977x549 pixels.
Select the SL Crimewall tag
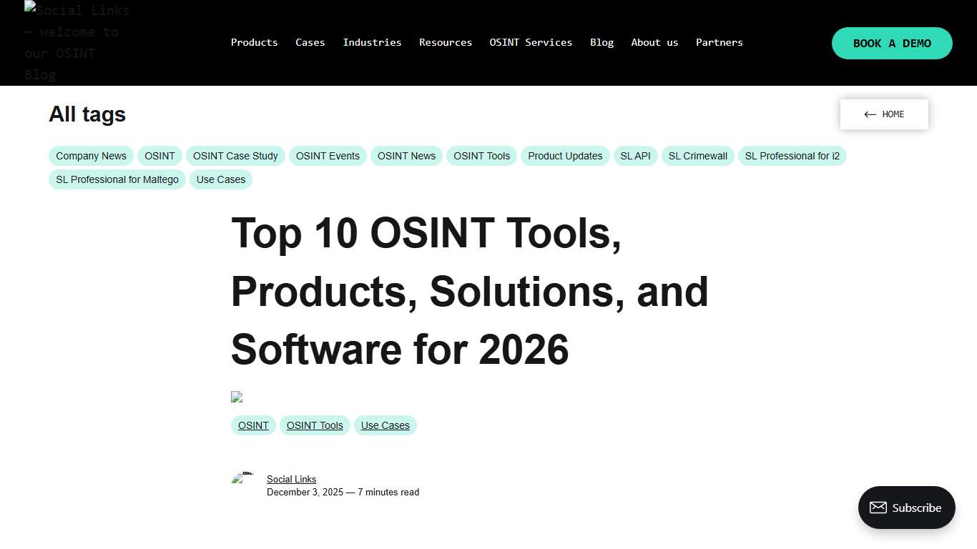697,156
